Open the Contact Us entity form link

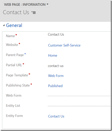point(56,116)
